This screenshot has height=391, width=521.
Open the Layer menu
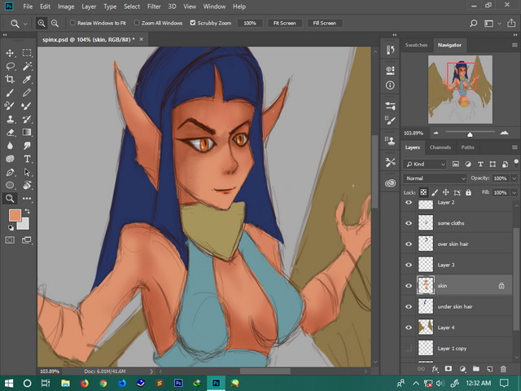pyautogui.click(x=89, y=7)
